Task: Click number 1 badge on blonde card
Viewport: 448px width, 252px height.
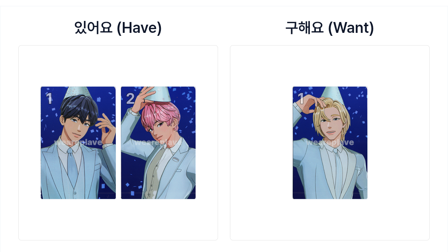Action: pos(301,99)
